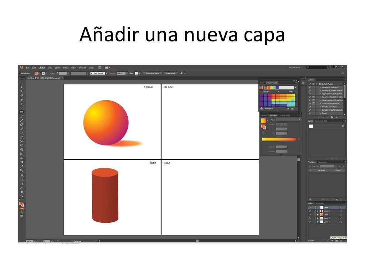Close the Untitled-1 document tab
The height and width of the screenshot is (274, 365).
pos(62,78)
